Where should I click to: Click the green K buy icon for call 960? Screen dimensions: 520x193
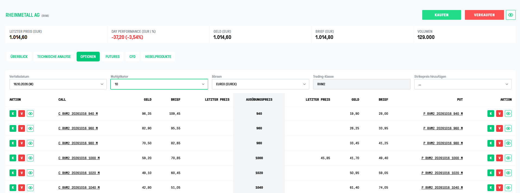(13, 128)
